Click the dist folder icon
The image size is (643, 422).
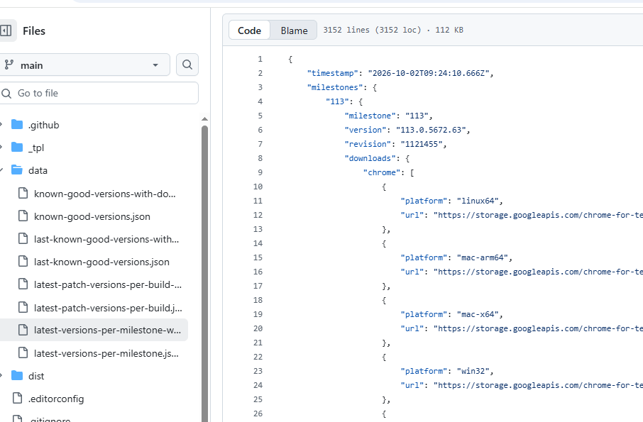[x=17, y=376]
